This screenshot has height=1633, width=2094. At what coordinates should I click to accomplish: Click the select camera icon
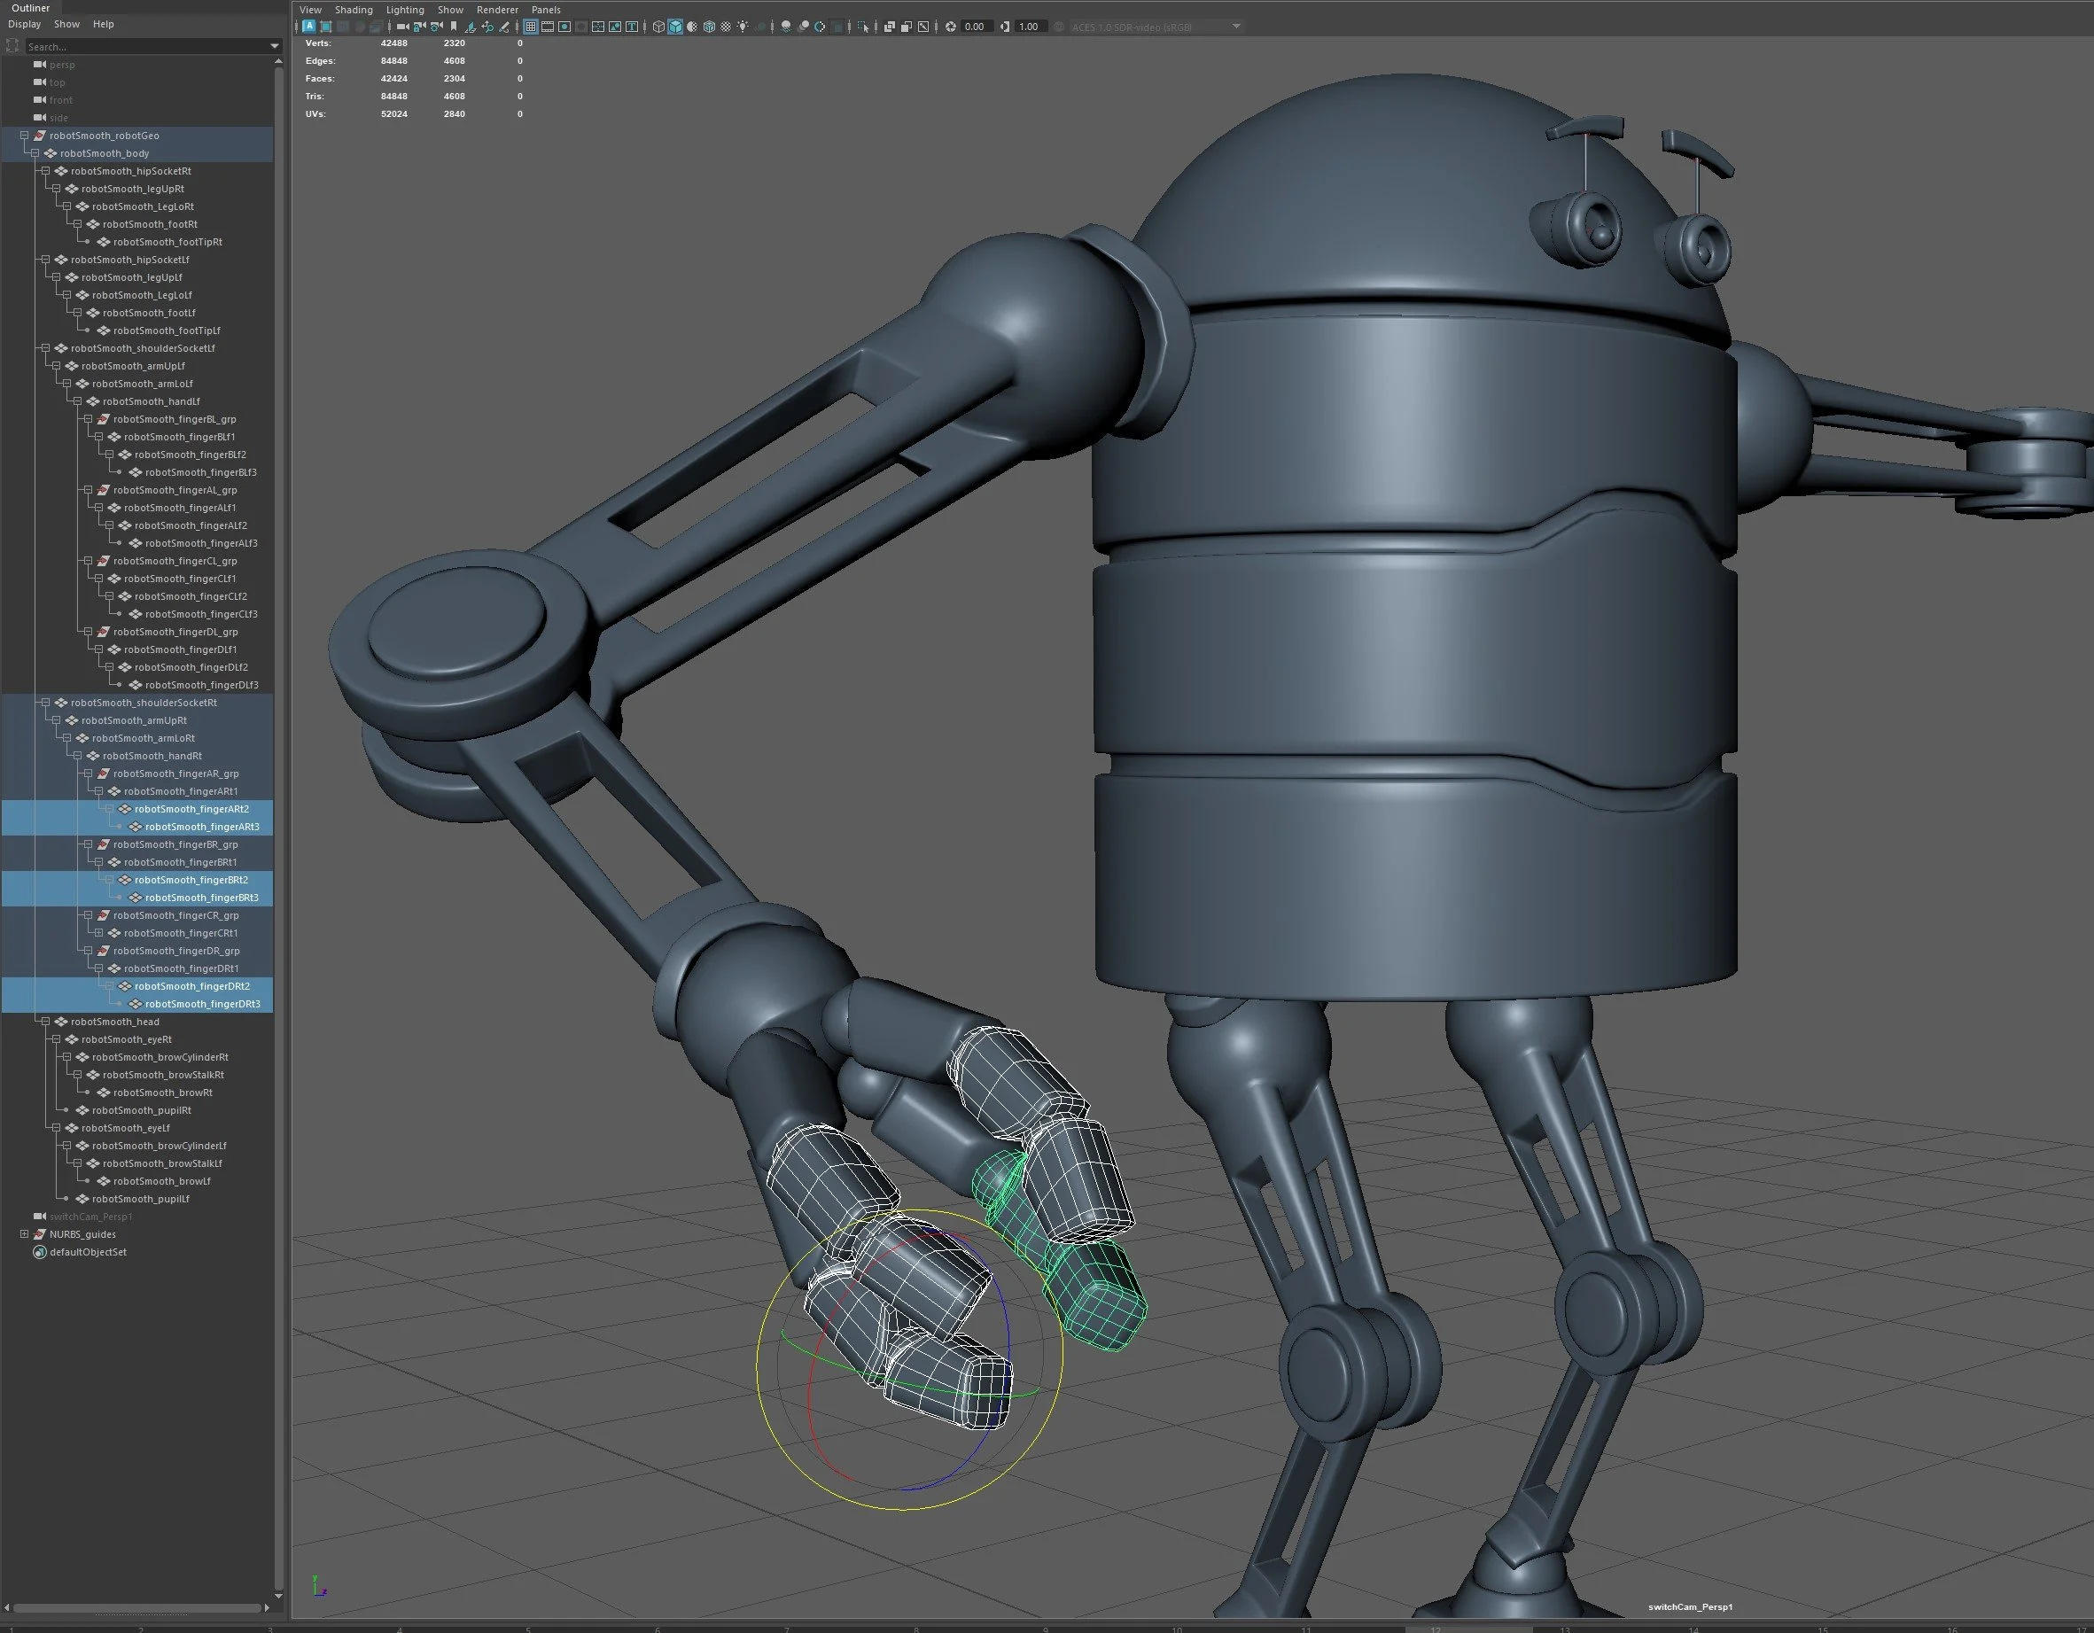tap(402, 27)
